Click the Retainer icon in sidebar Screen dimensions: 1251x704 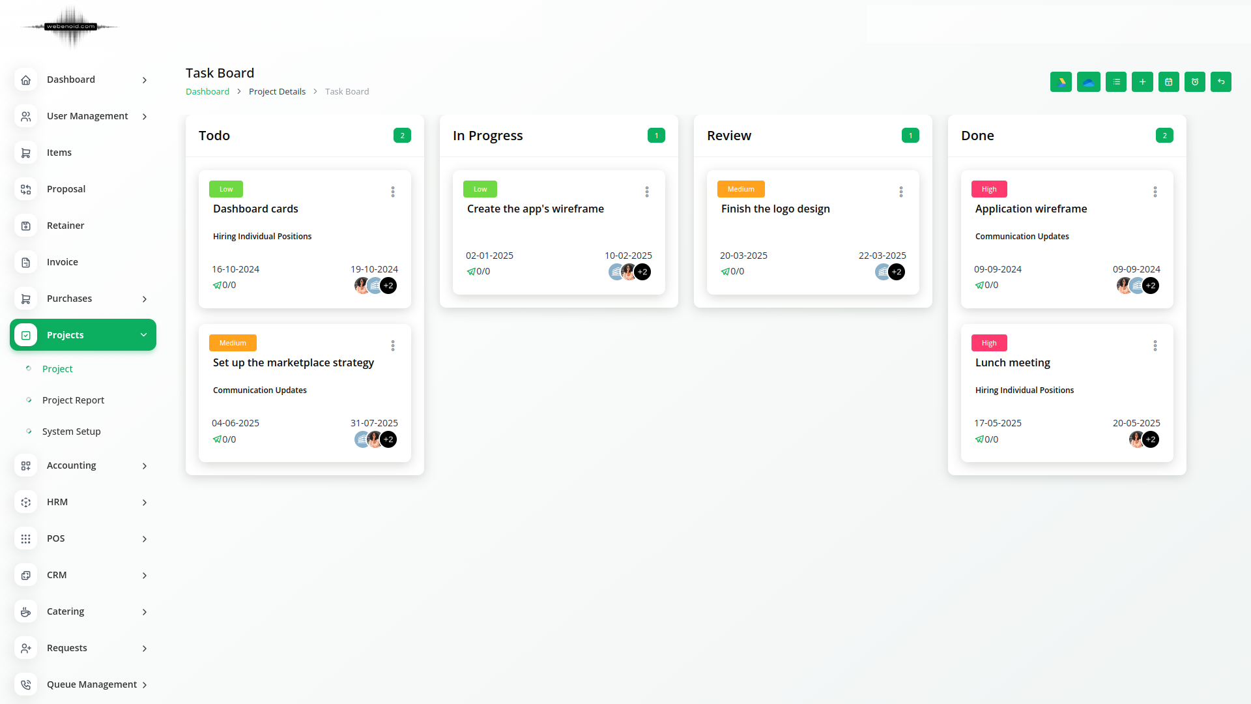(26, 226)
